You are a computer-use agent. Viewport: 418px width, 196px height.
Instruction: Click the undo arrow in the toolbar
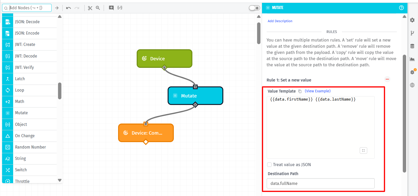68,8
